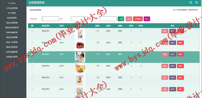
Task: Click the 批量删除 batch delete button
Action: click(138, 19)
